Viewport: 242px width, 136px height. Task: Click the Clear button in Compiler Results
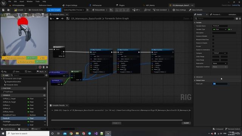tap(186, 123)
